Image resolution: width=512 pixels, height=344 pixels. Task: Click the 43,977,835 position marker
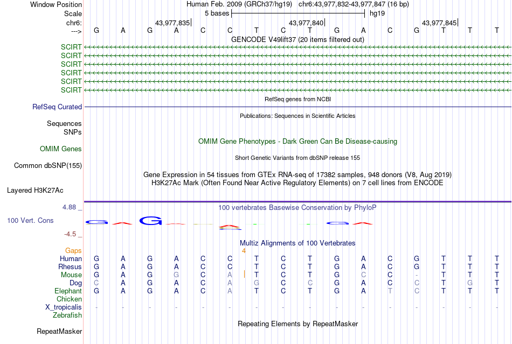172,23
